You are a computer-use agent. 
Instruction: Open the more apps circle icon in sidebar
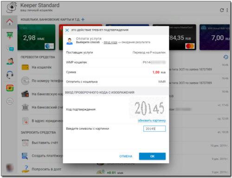click(x=10, y=102)
